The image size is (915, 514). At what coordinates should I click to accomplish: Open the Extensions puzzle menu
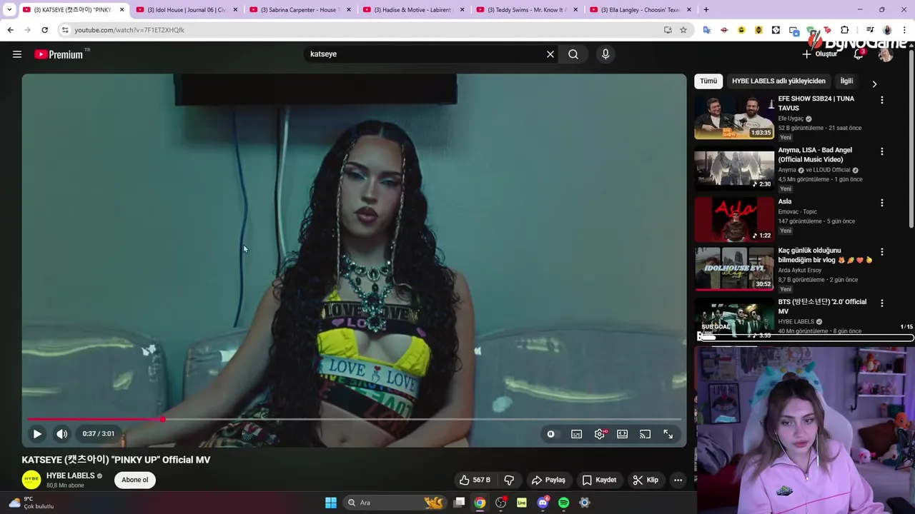click(x=845, y=30)
